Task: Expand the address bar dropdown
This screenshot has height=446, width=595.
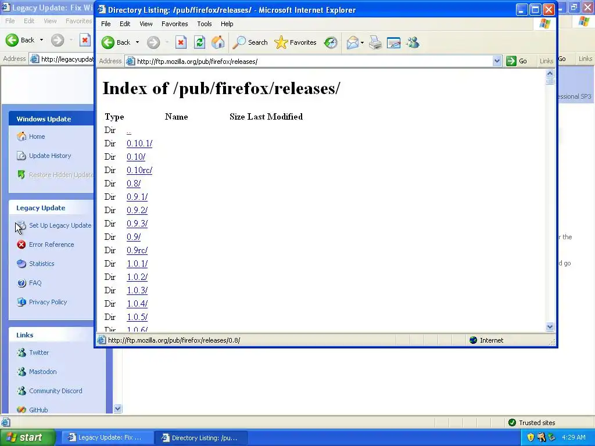Action: coord(497,61)
